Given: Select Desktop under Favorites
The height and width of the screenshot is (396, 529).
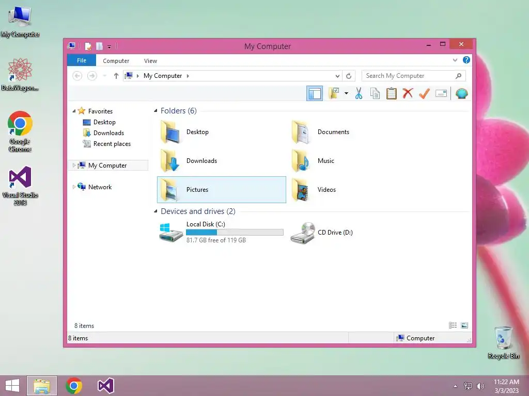Looking at the screenshot, I should tap(104, 122).
